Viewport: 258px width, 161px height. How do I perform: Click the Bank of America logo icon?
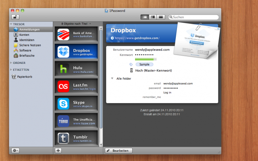click(x=63, y=35)
